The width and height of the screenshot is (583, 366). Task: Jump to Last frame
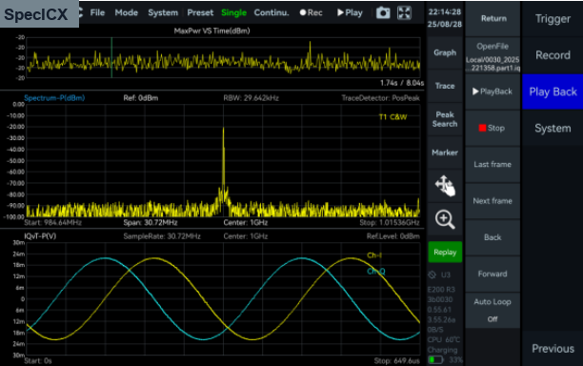pyautogui.click(x=493, y=164)
